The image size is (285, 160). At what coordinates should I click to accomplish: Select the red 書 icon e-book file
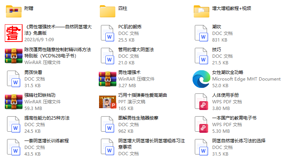[14, 33]
